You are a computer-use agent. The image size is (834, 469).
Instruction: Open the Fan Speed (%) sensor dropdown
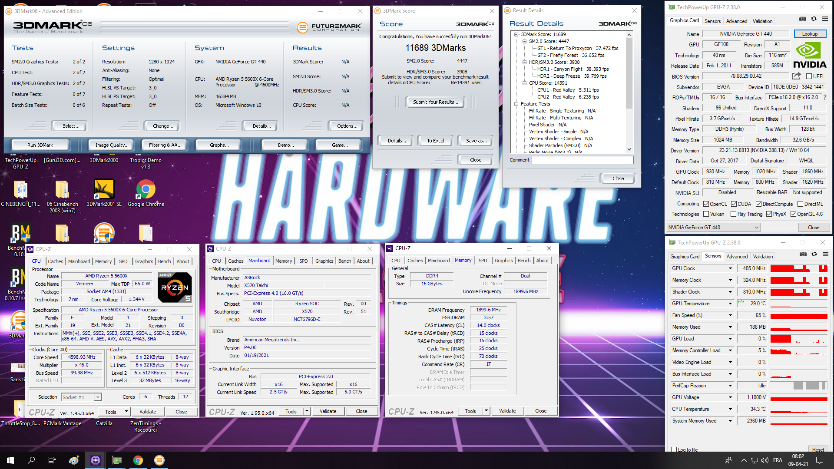(730, 315)
